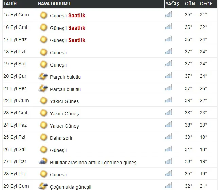
Task: Open Saatlik link for 15 Eyl Cum
Action: (76, 16)
